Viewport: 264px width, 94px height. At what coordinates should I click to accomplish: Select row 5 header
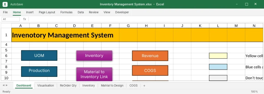6,50
